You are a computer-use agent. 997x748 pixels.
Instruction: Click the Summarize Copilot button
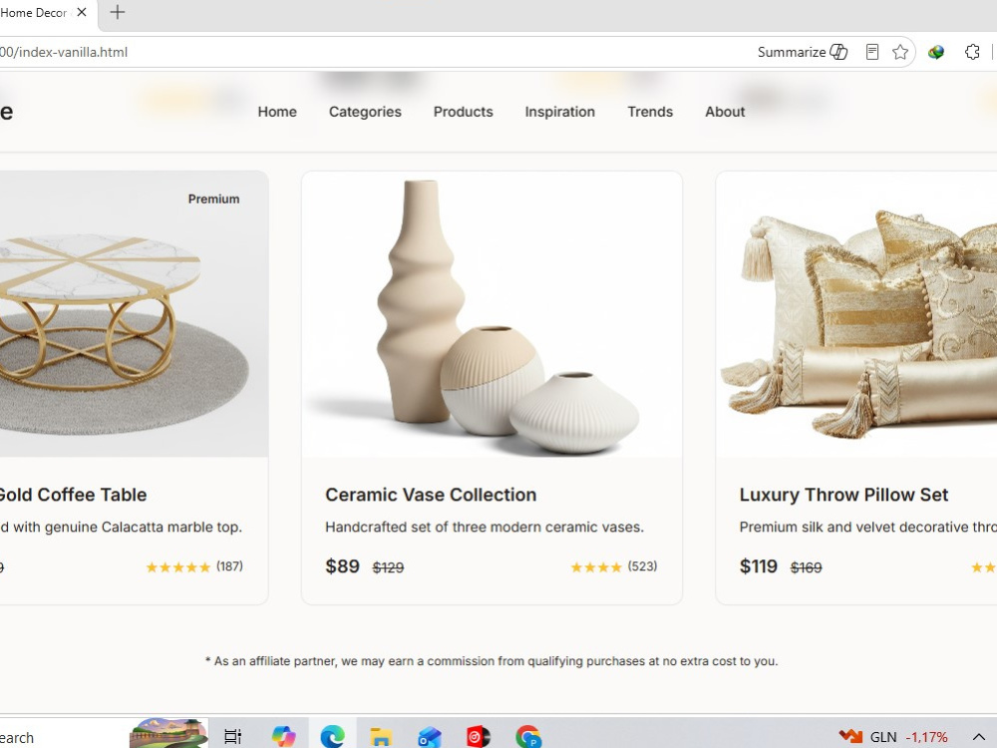[803, 52]
